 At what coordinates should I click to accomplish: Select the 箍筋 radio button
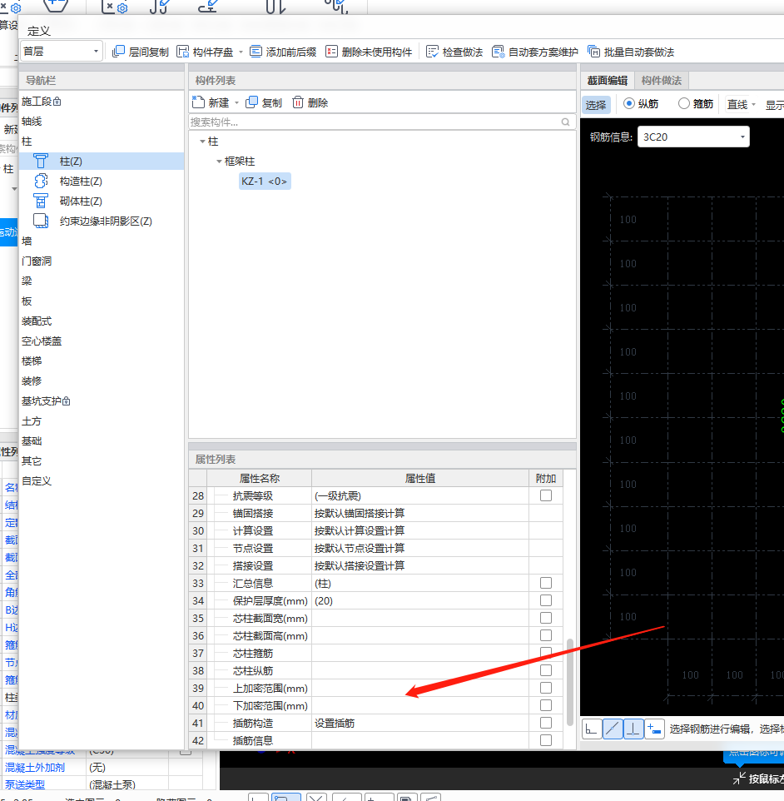click(x=684, y=103)
